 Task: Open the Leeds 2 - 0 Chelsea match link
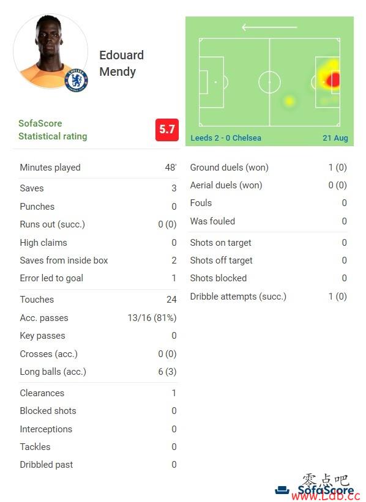(x=226, y=138)
